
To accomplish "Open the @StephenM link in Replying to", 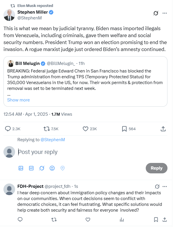I will coord(52,140).
